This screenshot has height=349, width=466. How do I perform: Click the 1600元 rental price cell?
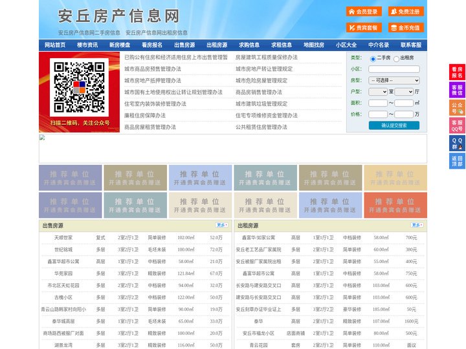coord(412,321)
